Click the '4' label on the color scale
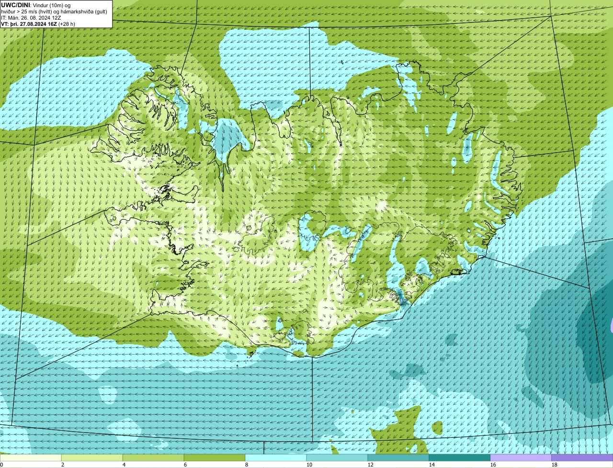Image resolution: width=613 pixels, height=468 pixels. pos(124,465)
